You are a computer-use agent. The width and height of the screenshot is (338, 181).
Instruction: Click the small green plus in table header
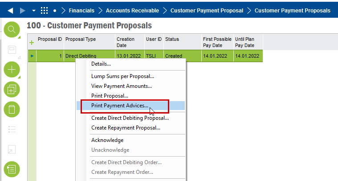pos(32,43)
